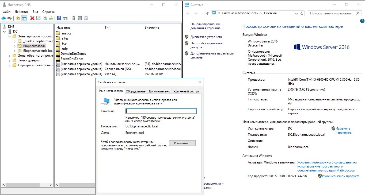Expand the Точки доверия node
Image resolution: width=365 pixels, height=195 pixels.
tap(10, 60)
